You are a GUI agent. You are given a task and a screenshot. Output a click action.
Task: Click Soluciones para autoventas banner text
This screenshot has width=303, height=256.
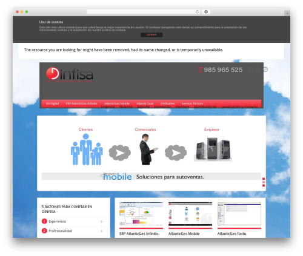coord(170,177)
